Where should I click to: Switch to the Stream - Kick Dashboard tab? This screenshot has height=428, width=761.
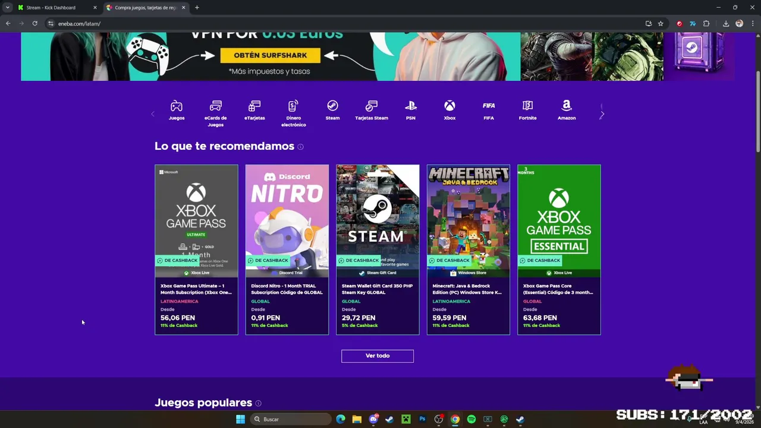(56, 8)
